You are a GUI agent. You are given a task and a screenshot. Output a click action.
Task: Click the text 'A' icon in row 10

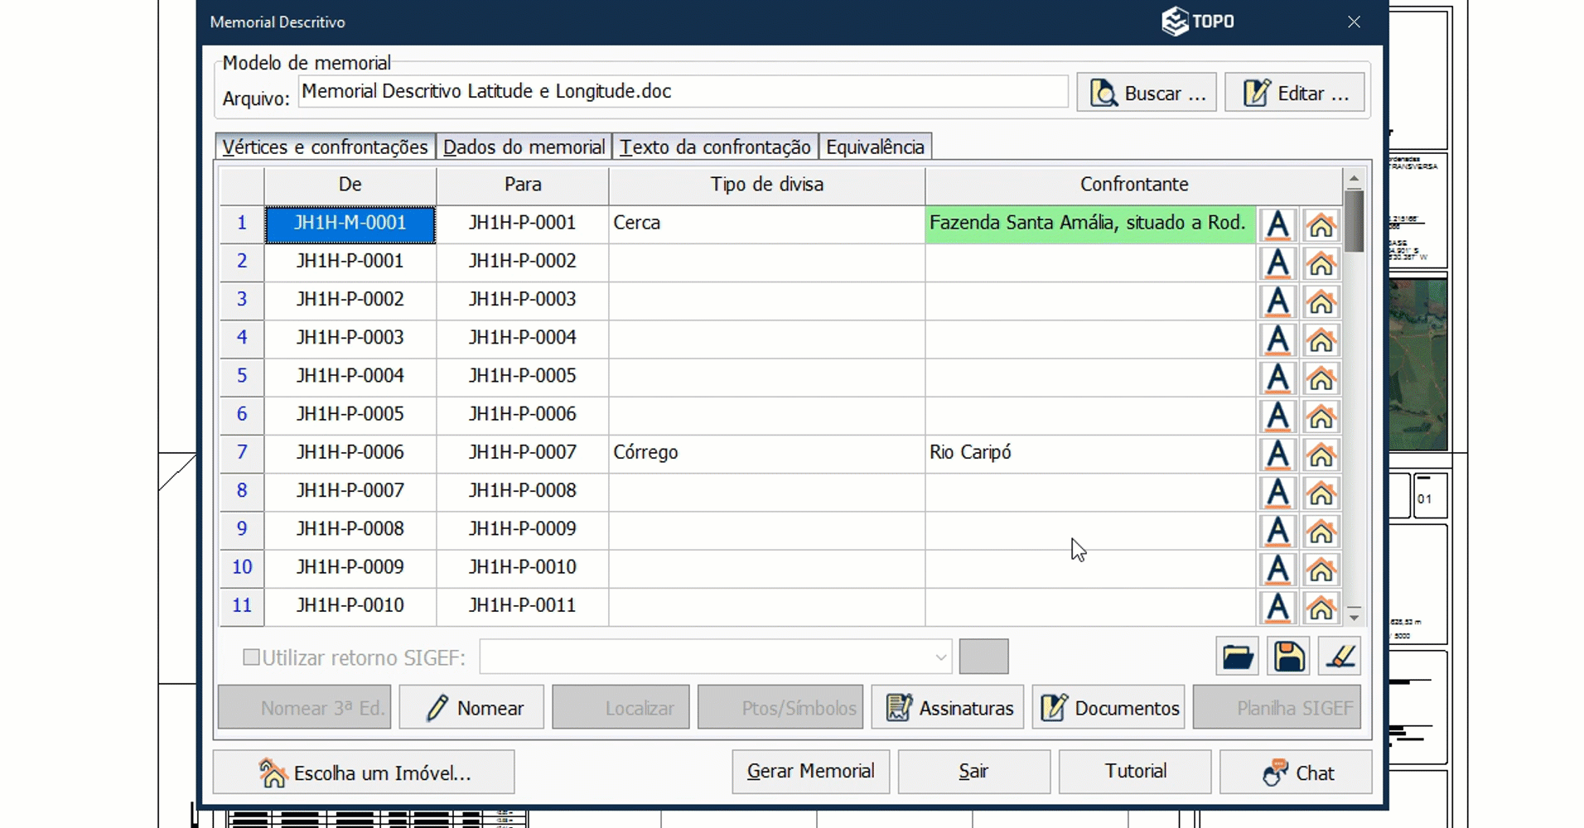[1277, 569]
